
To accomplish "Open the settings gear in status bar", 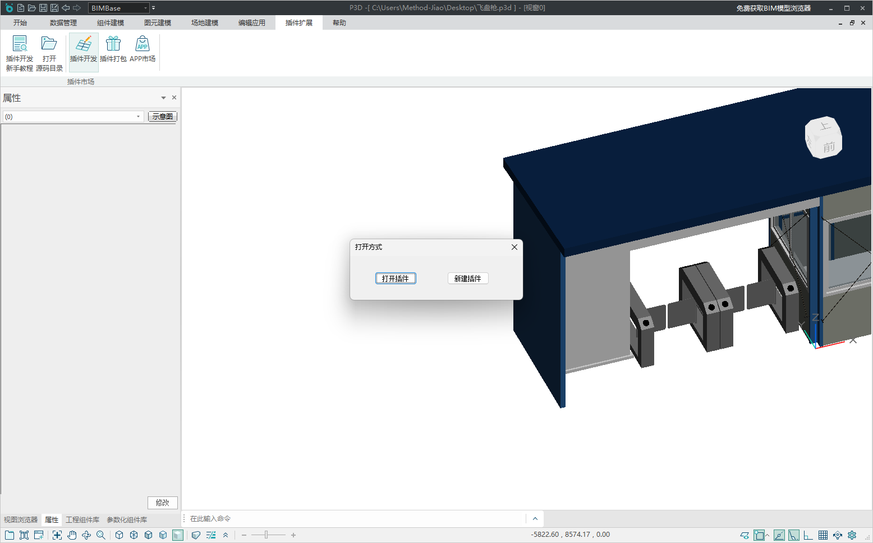I will click(x=852, y=535).
